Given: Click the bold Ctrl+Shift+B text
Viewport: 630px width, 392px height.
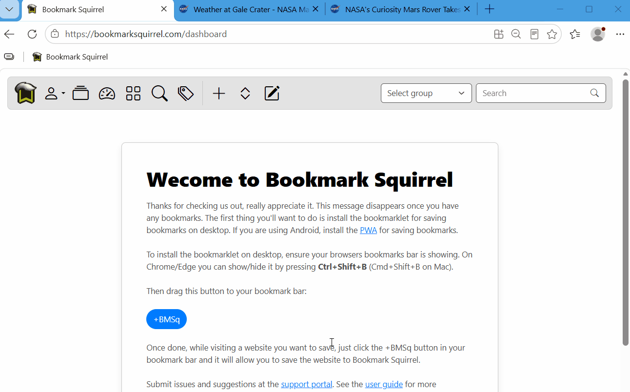Looking at the screenshot, I should [342, 267].
